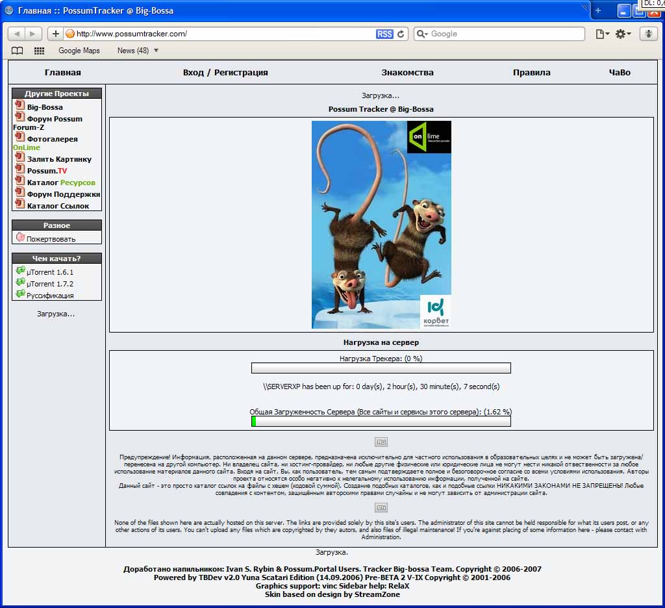Click the site favicon in address bar
Screen dimensions: 665x608
70,34
